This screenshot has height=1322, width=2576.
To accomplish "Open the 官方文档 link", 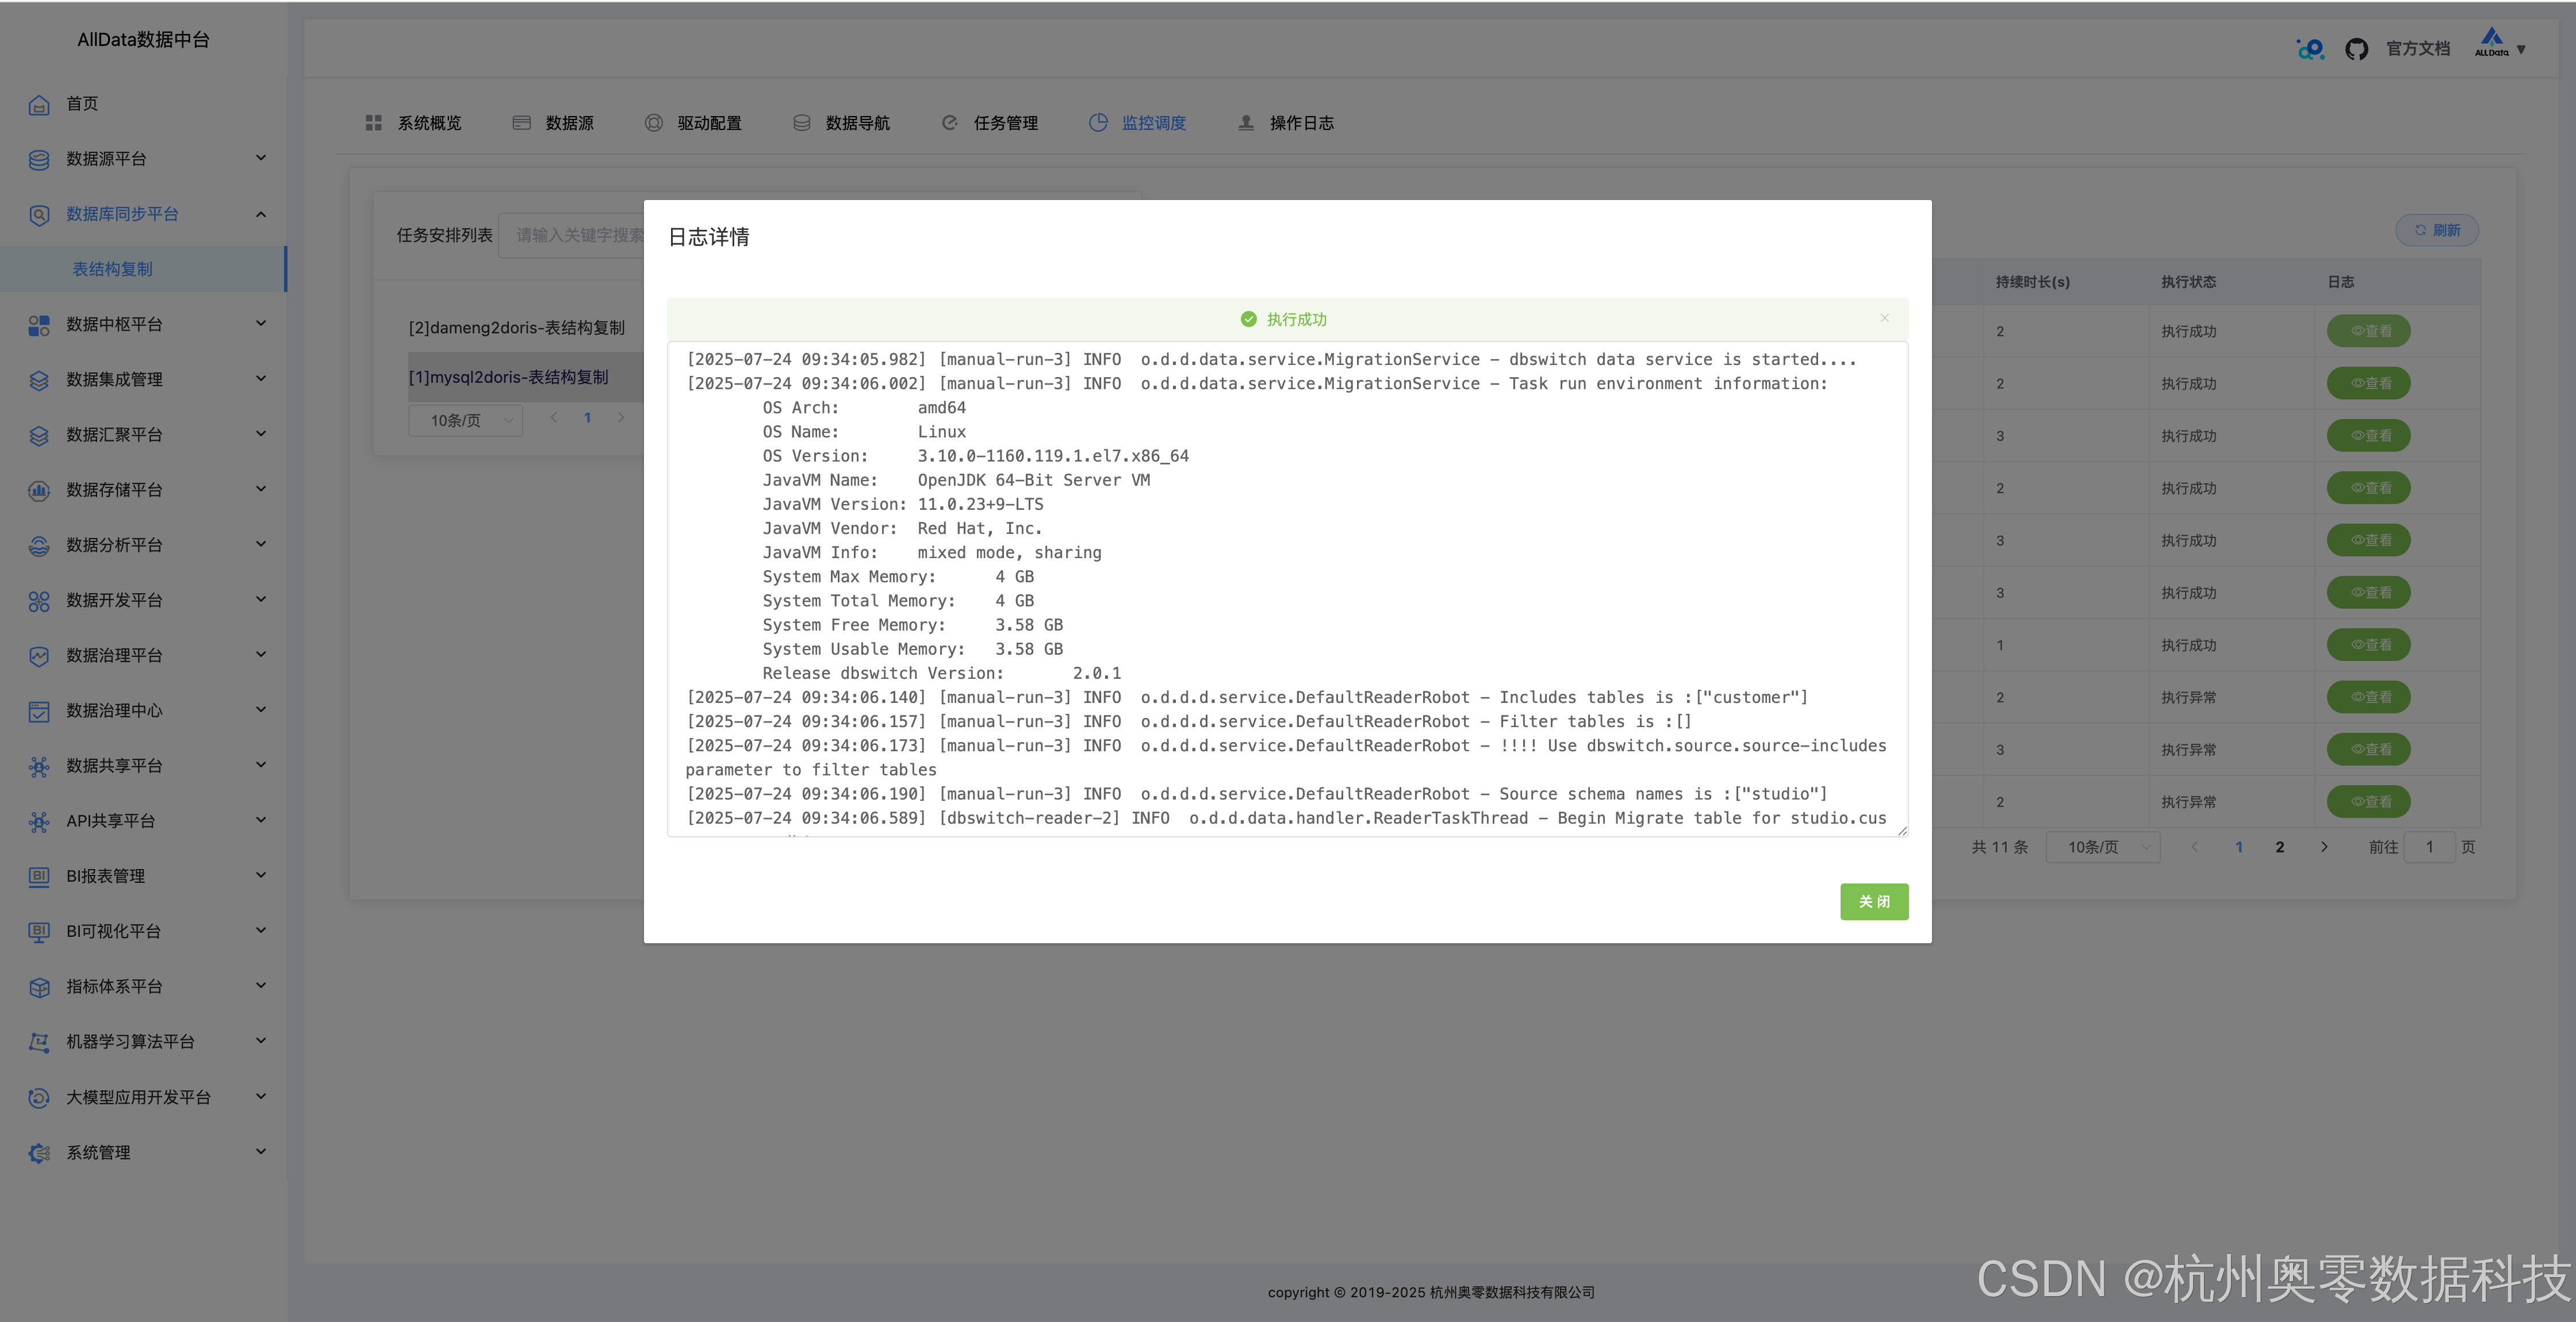I will [x=2417, y=49].
